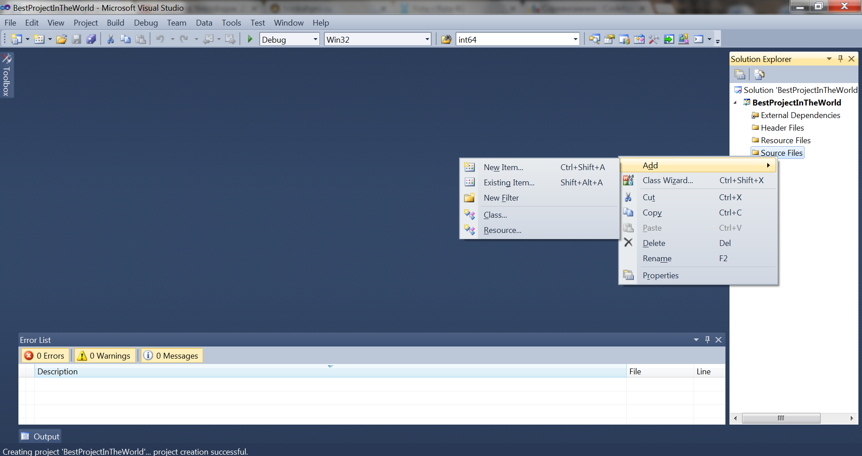Viewport: 862px width, 456px height.
Task: Click the Copy icon in toolbar
Action: click(x=125, y=39)
